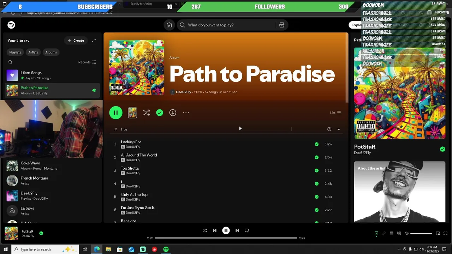Select the All Around The World track
Viewport: 452px width, 254px height.
139,155
